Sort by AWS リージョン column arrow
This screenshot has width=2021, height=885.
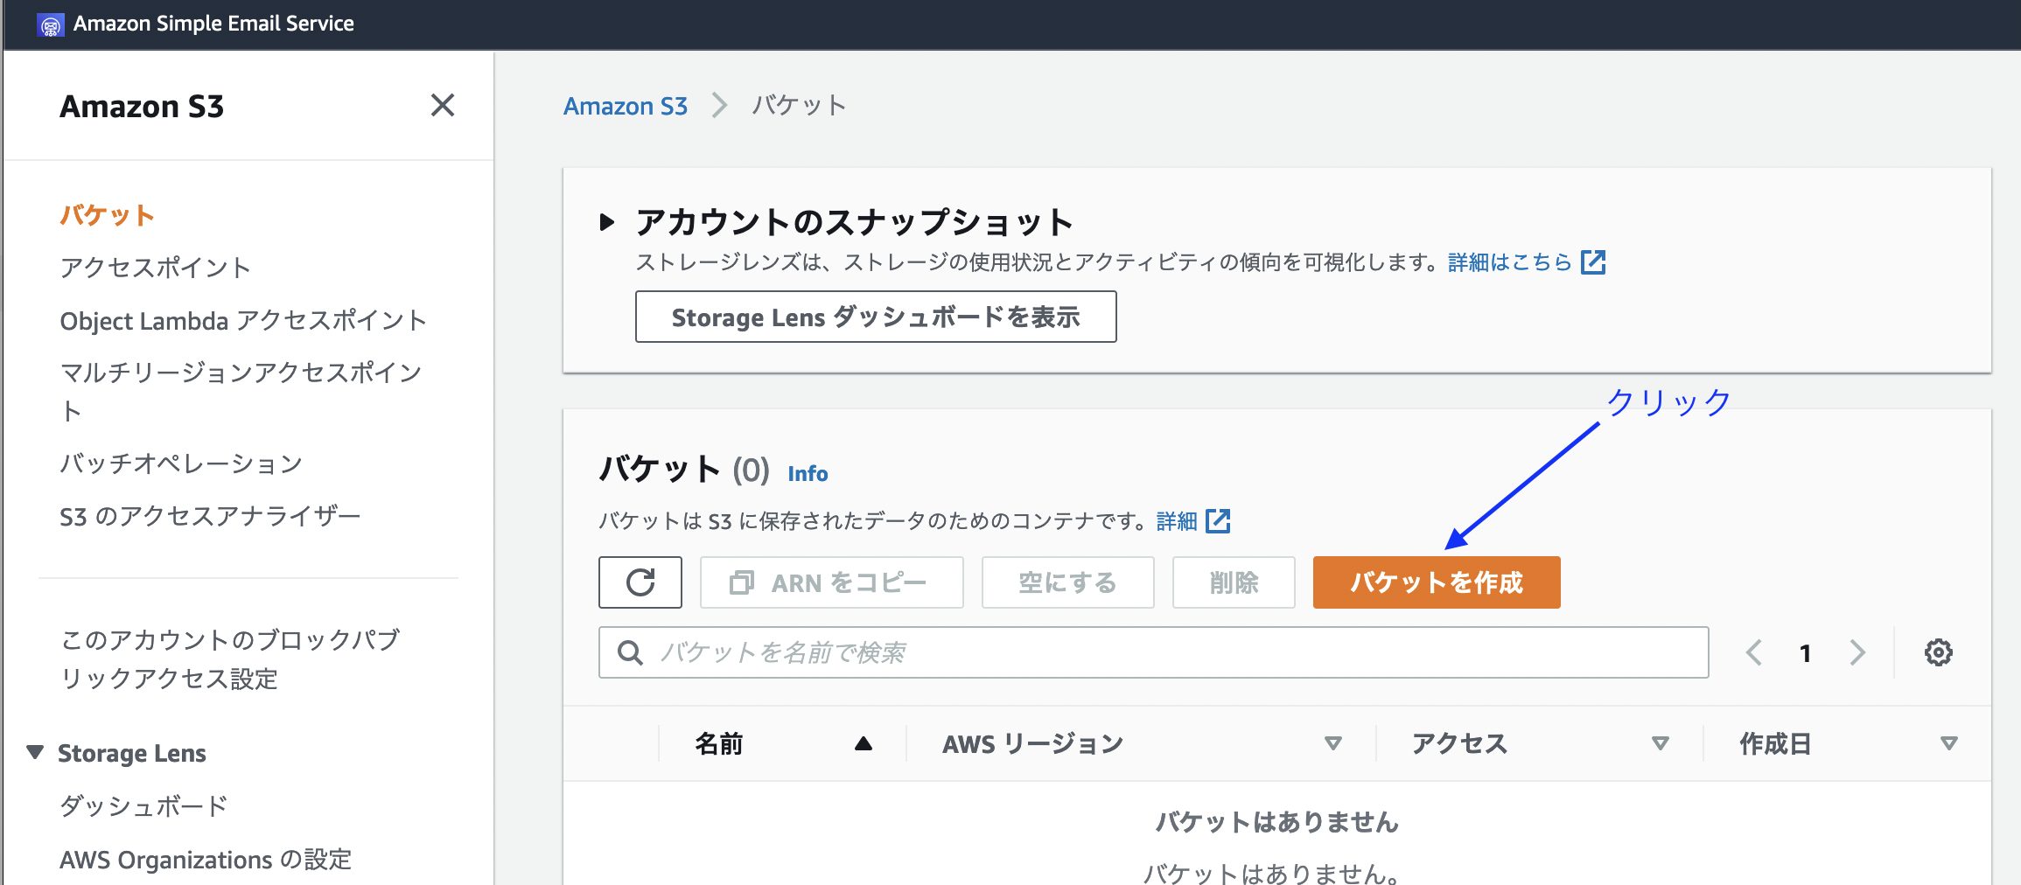pyautogui.click(x=1332, y=743)
